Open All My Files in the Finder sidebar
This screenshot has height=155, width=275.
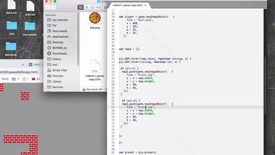pyautogui.click(x=60, y=70)
